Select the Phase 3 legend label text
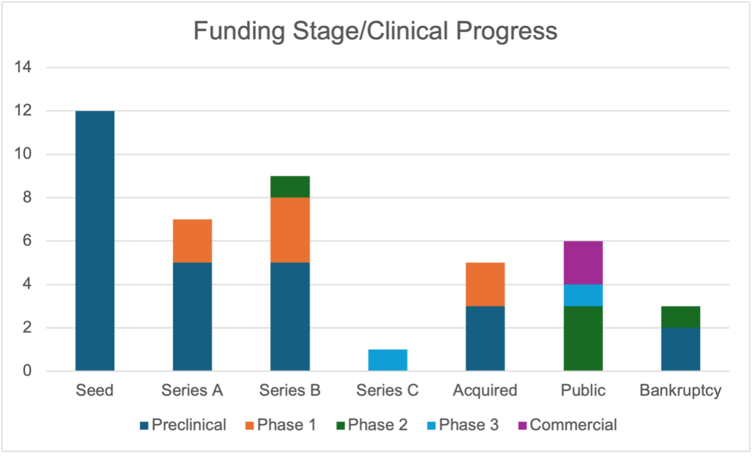This screenshot has width=756, height=457. tap(469, 425)
